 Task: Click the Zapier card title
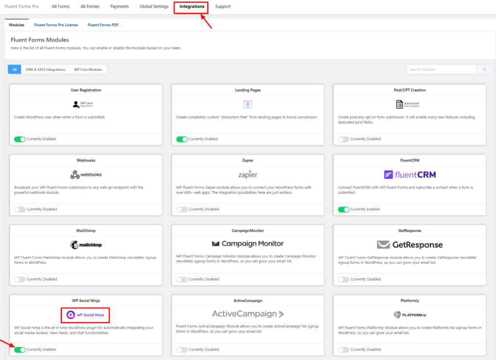point(248,160)
